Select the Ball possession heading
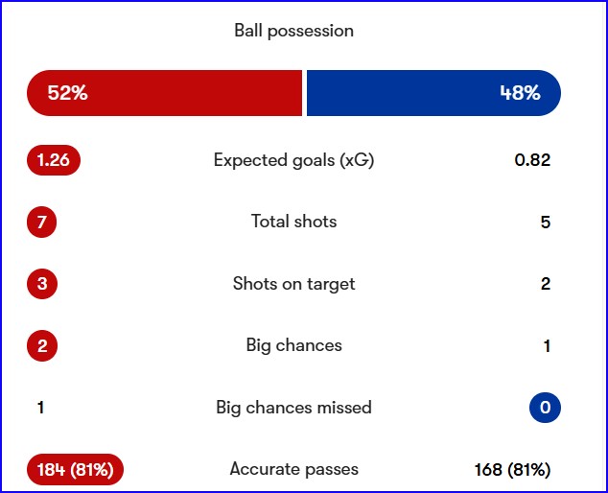Viewport: 608px width, 493px height. 293,31
